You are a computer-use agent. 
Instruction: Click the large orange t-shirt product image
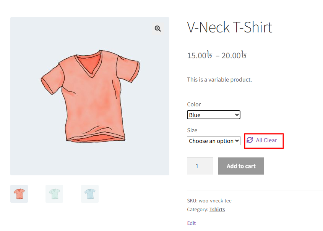90,96
